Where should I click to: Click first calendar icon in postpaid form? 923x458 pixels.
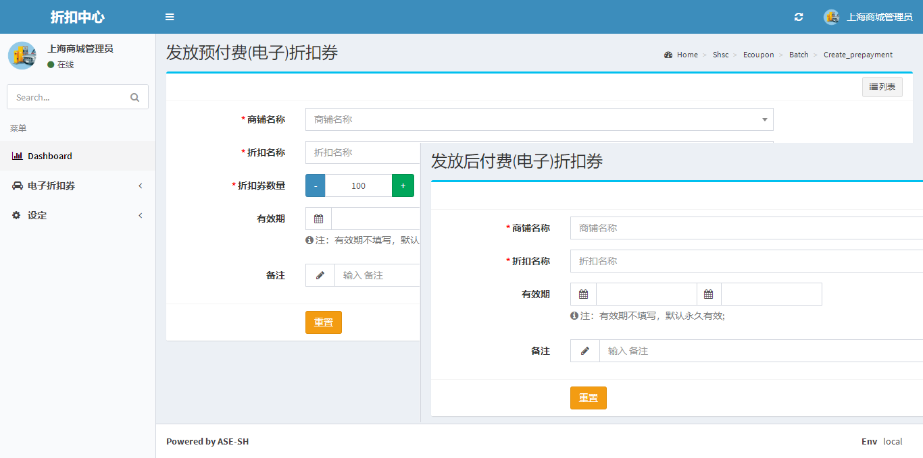pyautogui.click(x=583, y=294)
